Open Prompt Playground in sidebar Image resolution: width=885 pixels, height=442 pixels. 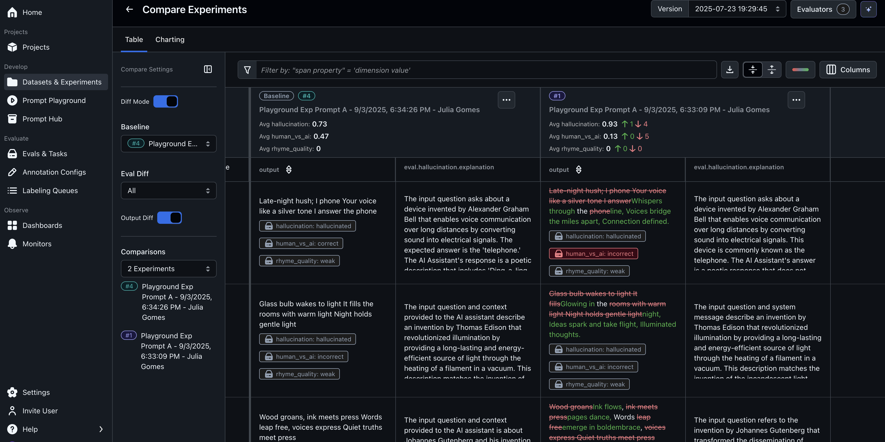(x=54, y=100)
